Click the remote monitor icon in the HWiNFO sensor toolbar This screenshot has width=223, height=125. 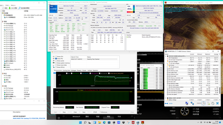(x=187, y=103)
